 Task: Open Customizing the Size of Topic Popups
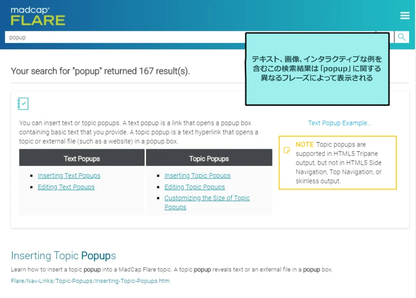(x=207, y=202)
